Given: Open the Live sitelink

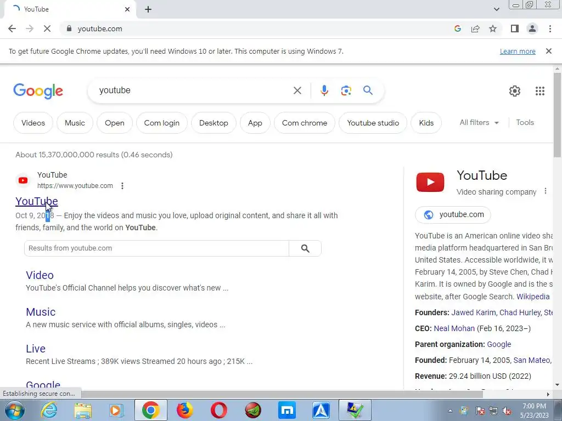Looking at the screenshot, I should point(36,349).
